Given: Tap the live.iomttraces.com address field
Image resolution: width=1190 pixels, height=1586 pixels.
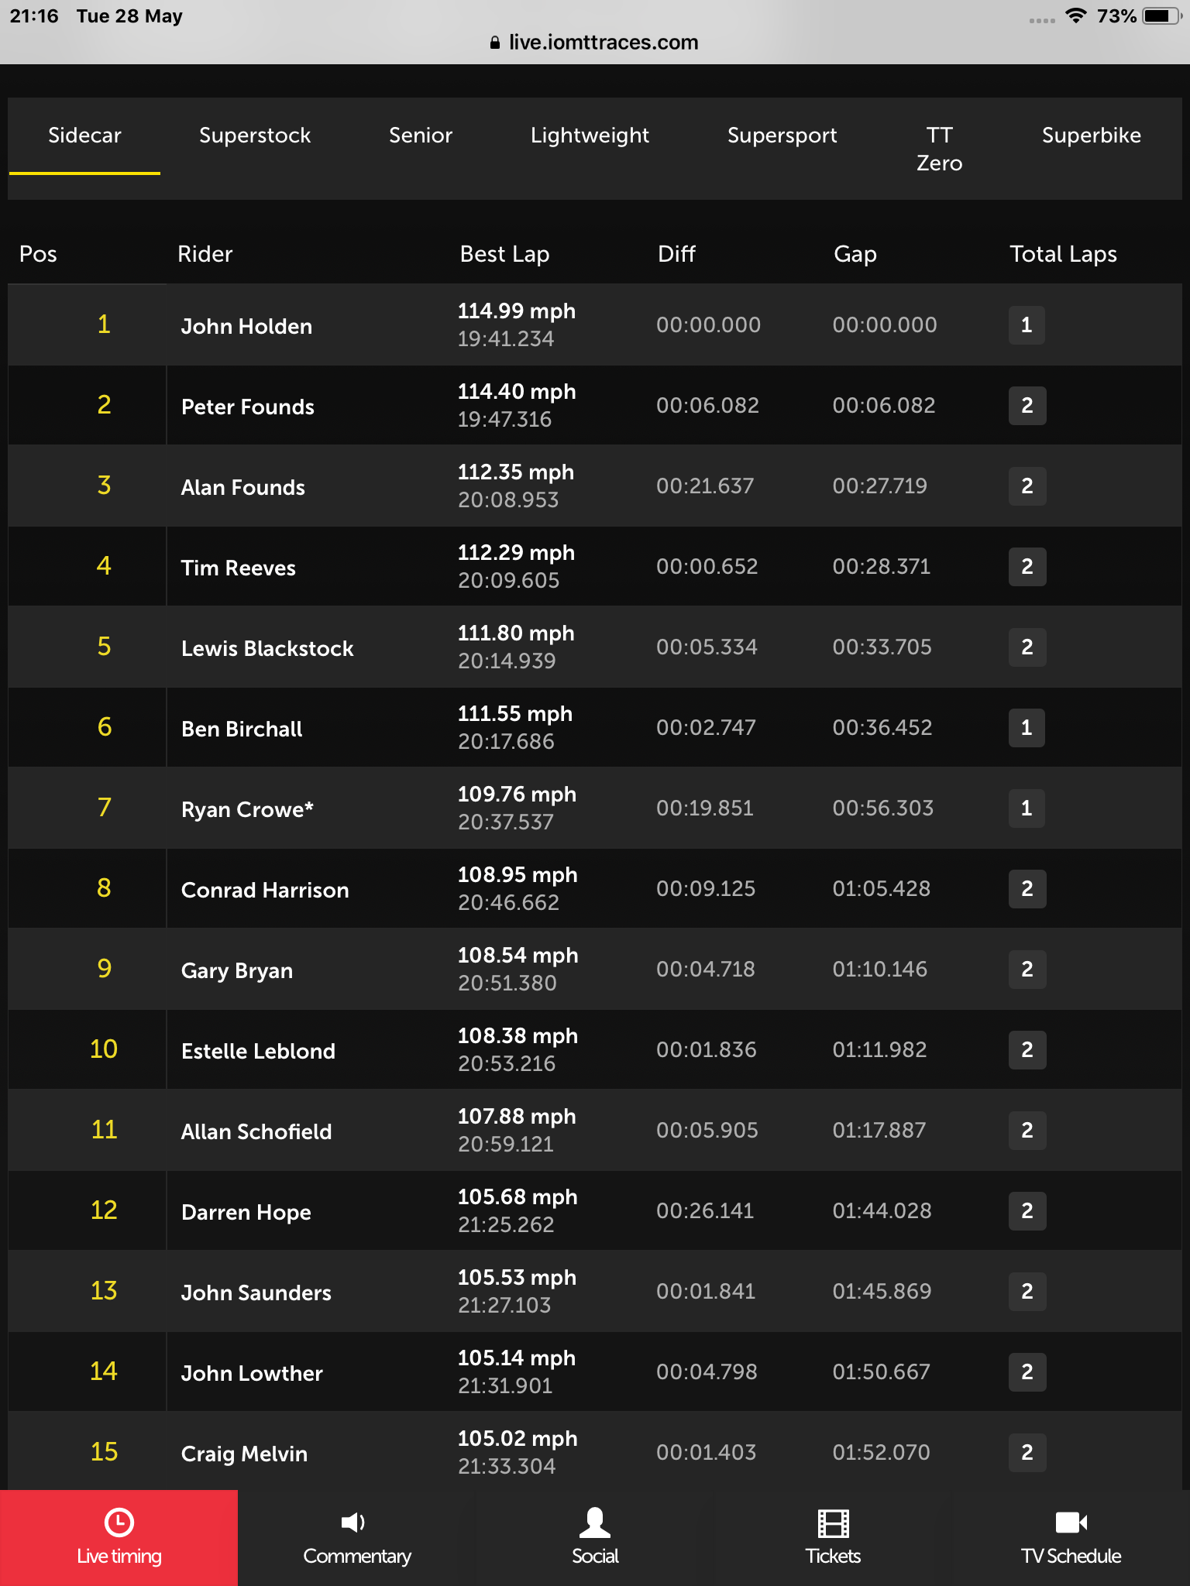Looking at the screenshot, I should 595,43.
